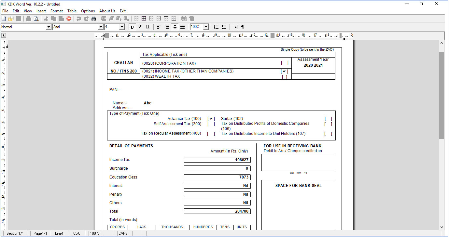The width and height of the screenshot is (449, 237).
Task: Open the font size dropdown showing 4
Action: [x=122, y=27]
